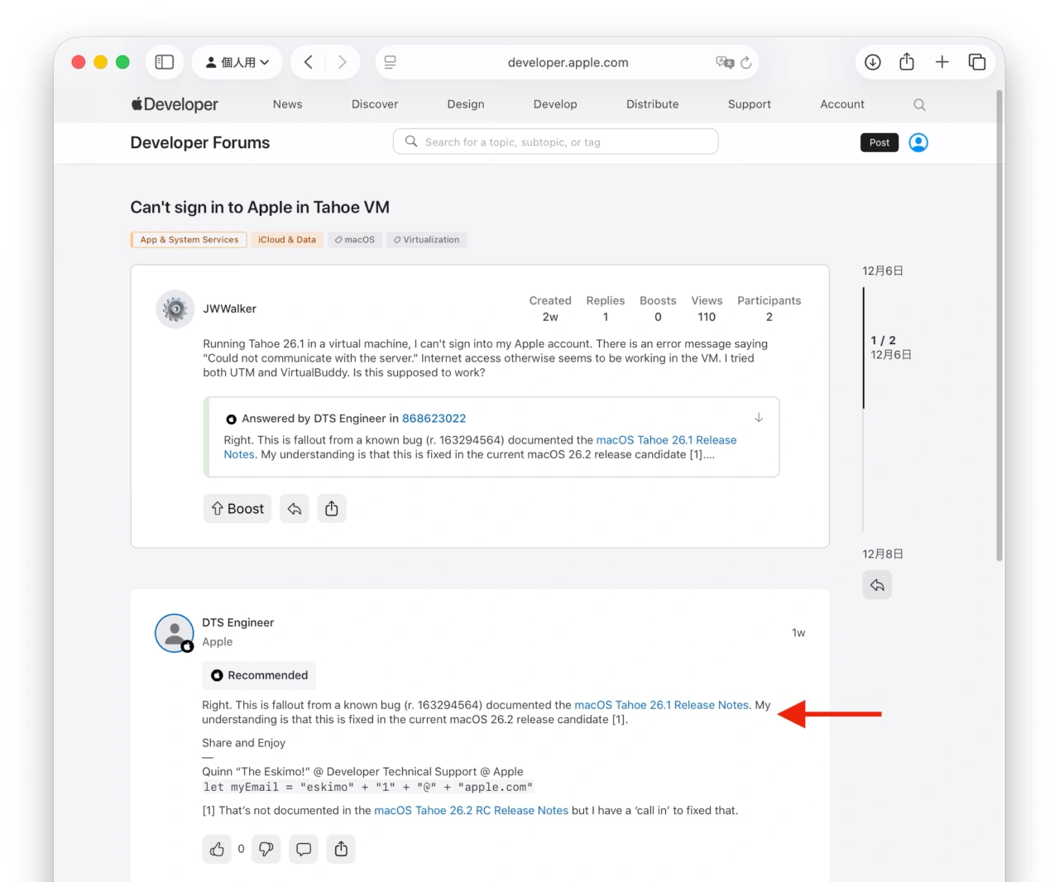Click the thread timeline position bar
Screen dimensions: 1059x882
(x=863, y=348)
